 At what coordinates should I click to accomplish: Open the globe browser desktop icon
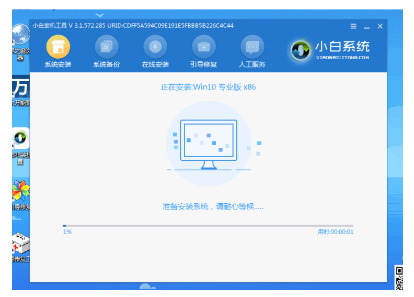[x=20, y=36]
